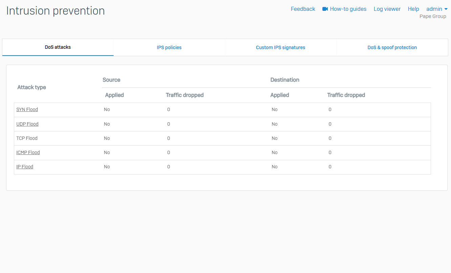Open the ICMP Flood attack link

pyautogui.click(x=28, y=153)
